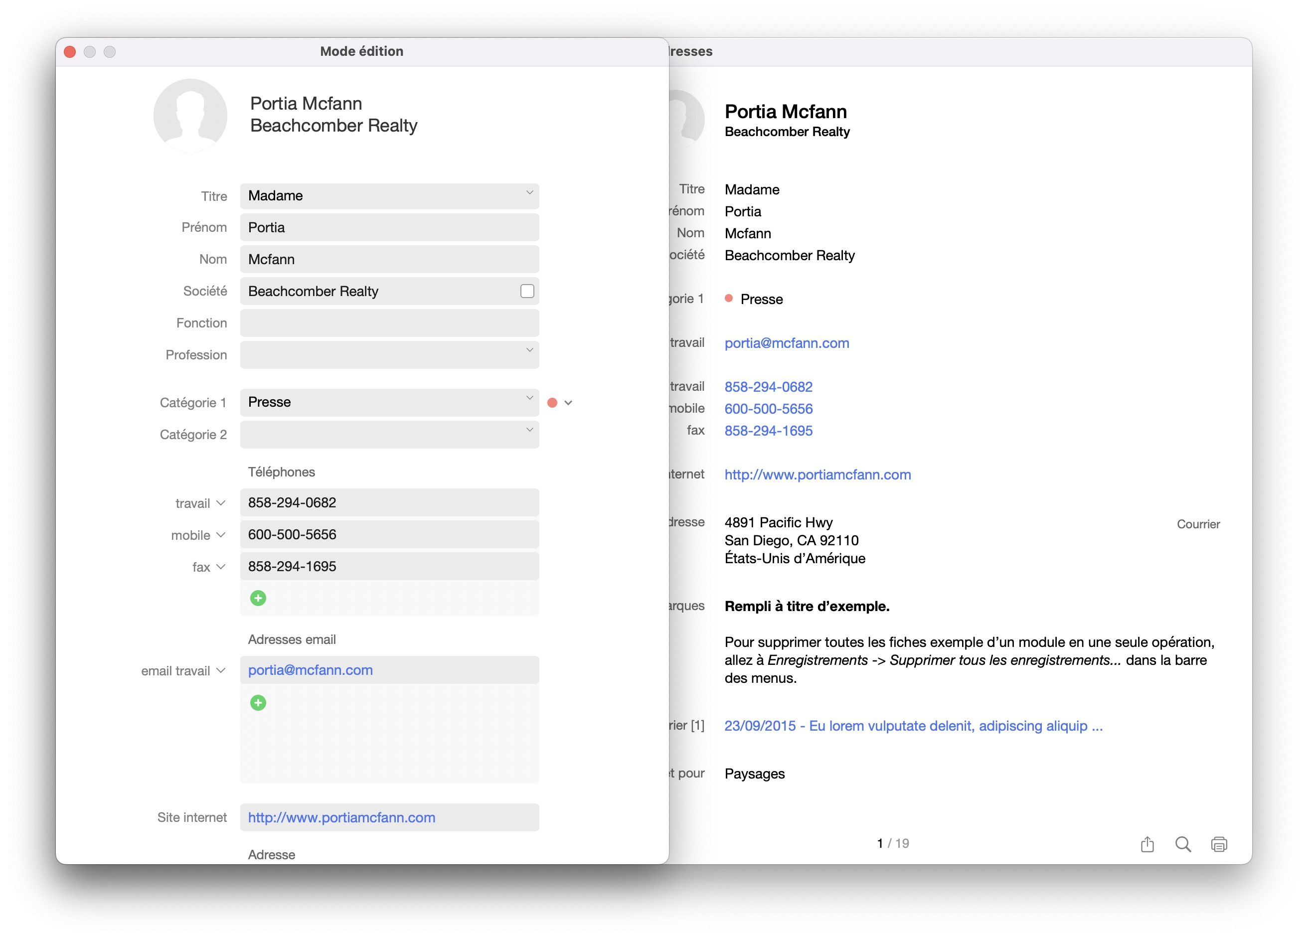Screen dimensions: 1308x938
Task: Click the search magnifier icon
Action: click(x=1182, y=844)
